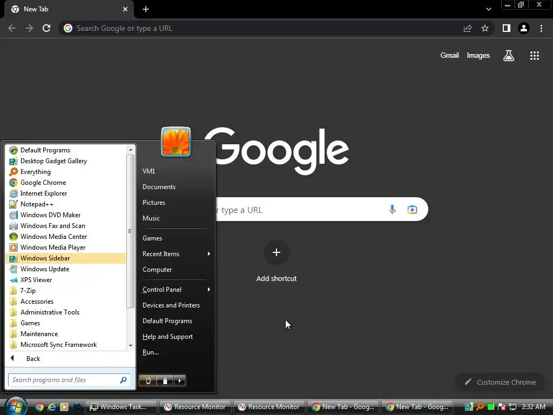Open the Search Labs flask icon
The height and width of the screenshot is (415, 553).
[x=509, y=56]
